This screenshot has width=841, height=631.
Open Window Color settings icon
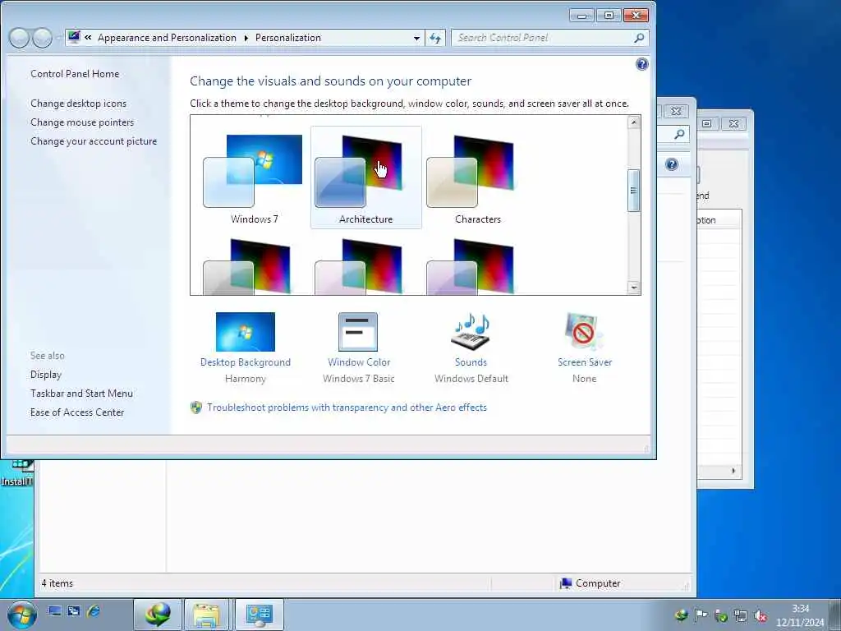[x=358, y=332]
